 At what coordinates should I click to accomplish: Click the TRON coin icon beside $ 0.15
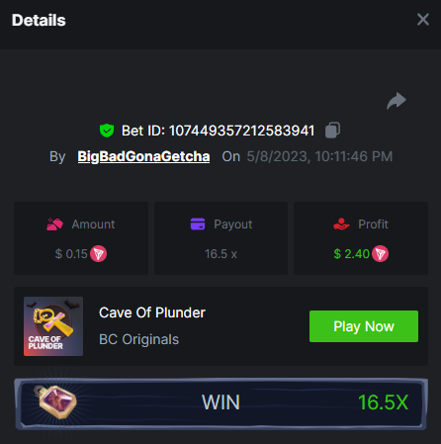pos(99,254)
